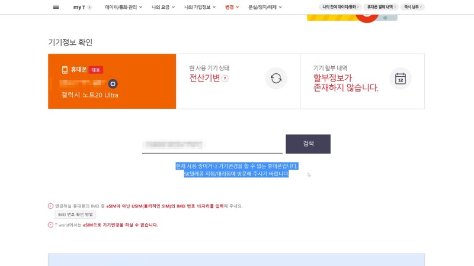
Task: Click the 전산기변 status text
Action: [x=204, y=78]
